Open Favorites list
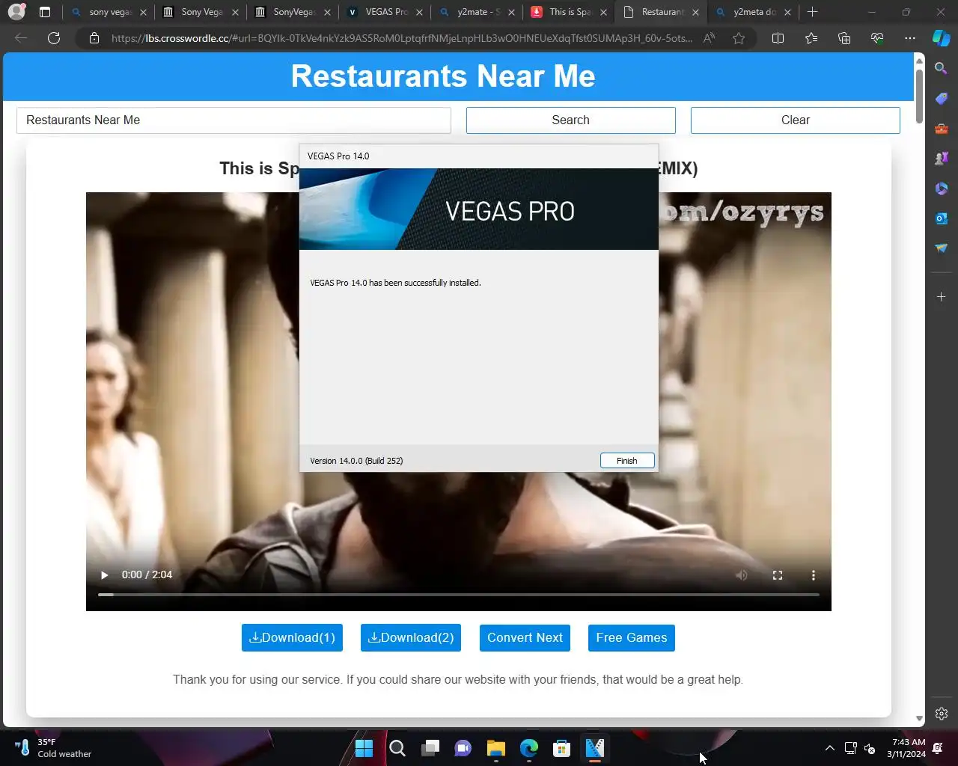Viewport: 958px width, 766px height. [x=811, y=38]
